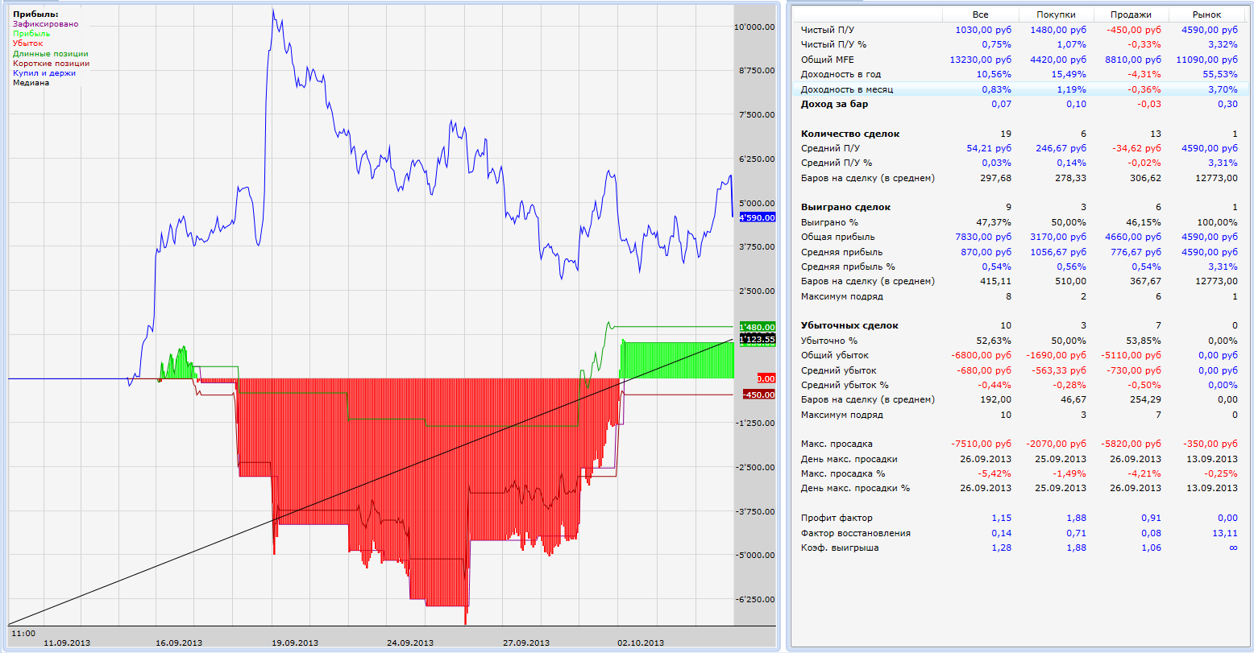This screenshot has height=653, width=1254.
Task: Select the green 'Прибыль' legend item
Action: click(x=31, y=34)
